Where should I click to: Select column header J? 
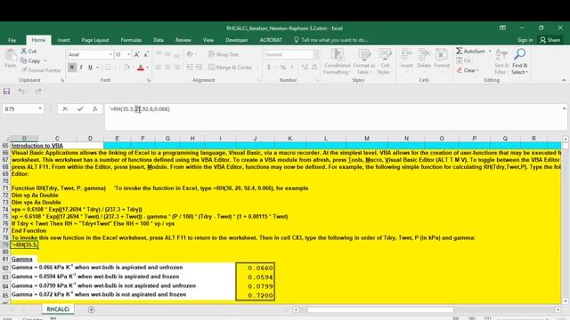(x=255, y=139)
